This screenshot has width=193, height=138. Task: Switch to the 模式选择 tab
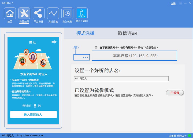(x=85, y=33)
